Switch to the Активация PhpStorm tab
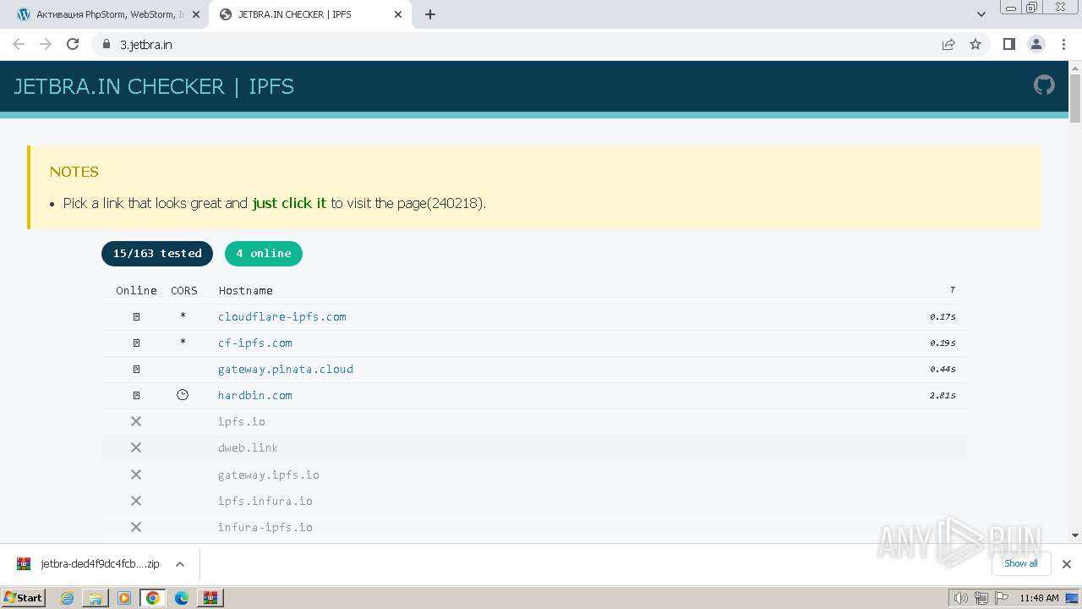The height and width of the screenshot is (609, 1082). click(106, 14)
